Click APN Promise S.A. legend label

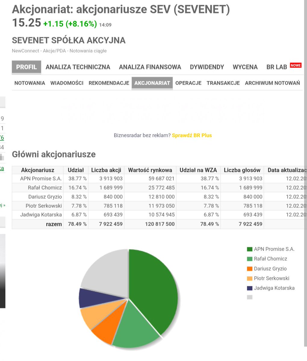(x=274, y=249)
